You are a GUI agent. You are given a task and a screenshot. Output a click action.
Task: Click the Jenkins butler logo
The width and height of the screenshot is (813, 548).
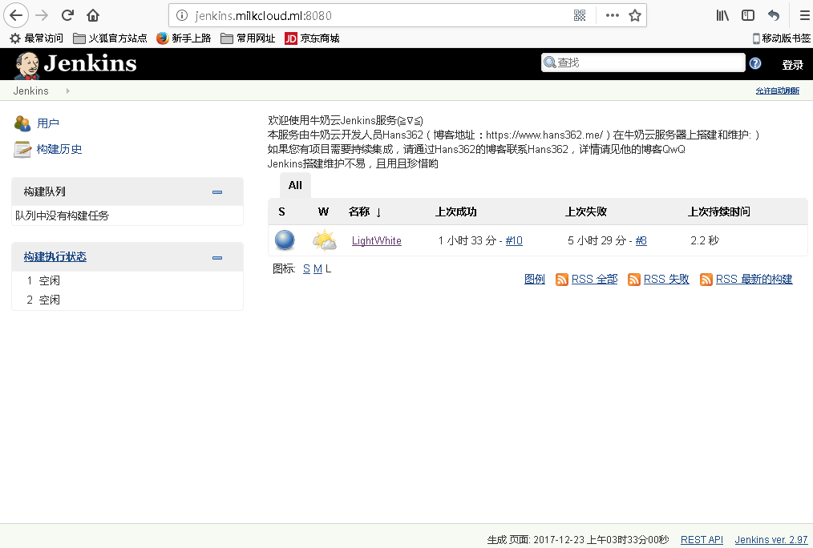pyautogui.click(x=26, y=66)
